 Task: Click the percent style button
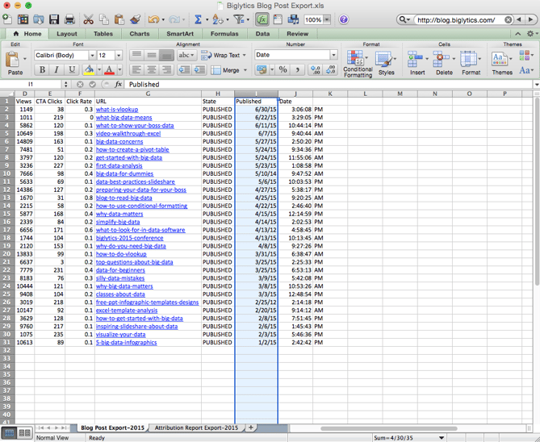click(x=283, y=70)
